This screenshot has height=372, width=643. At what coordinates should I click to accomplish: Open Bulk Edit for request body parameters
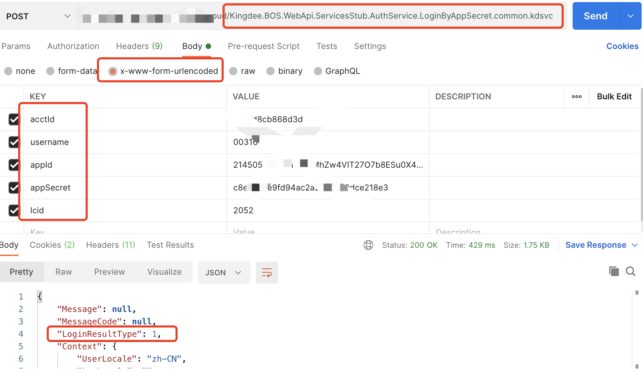pyautogui.click(x=614, y=97)
